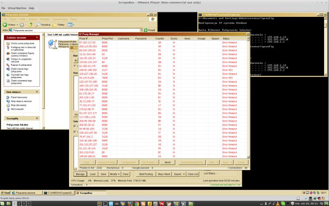Screen dimensions: 329x206
Task: Open the Modify dropdown in ScrapeBox
Action: click(x=115, y=174)
